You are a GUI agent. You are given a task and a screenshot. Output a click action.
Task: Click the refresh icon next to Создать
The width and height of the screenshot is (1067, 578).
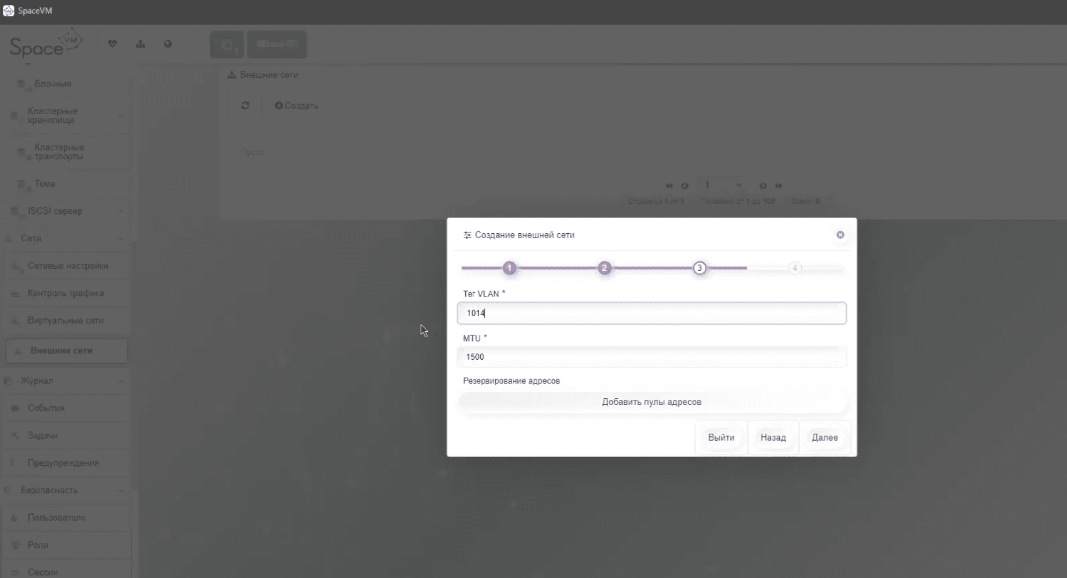coord(245,105)
